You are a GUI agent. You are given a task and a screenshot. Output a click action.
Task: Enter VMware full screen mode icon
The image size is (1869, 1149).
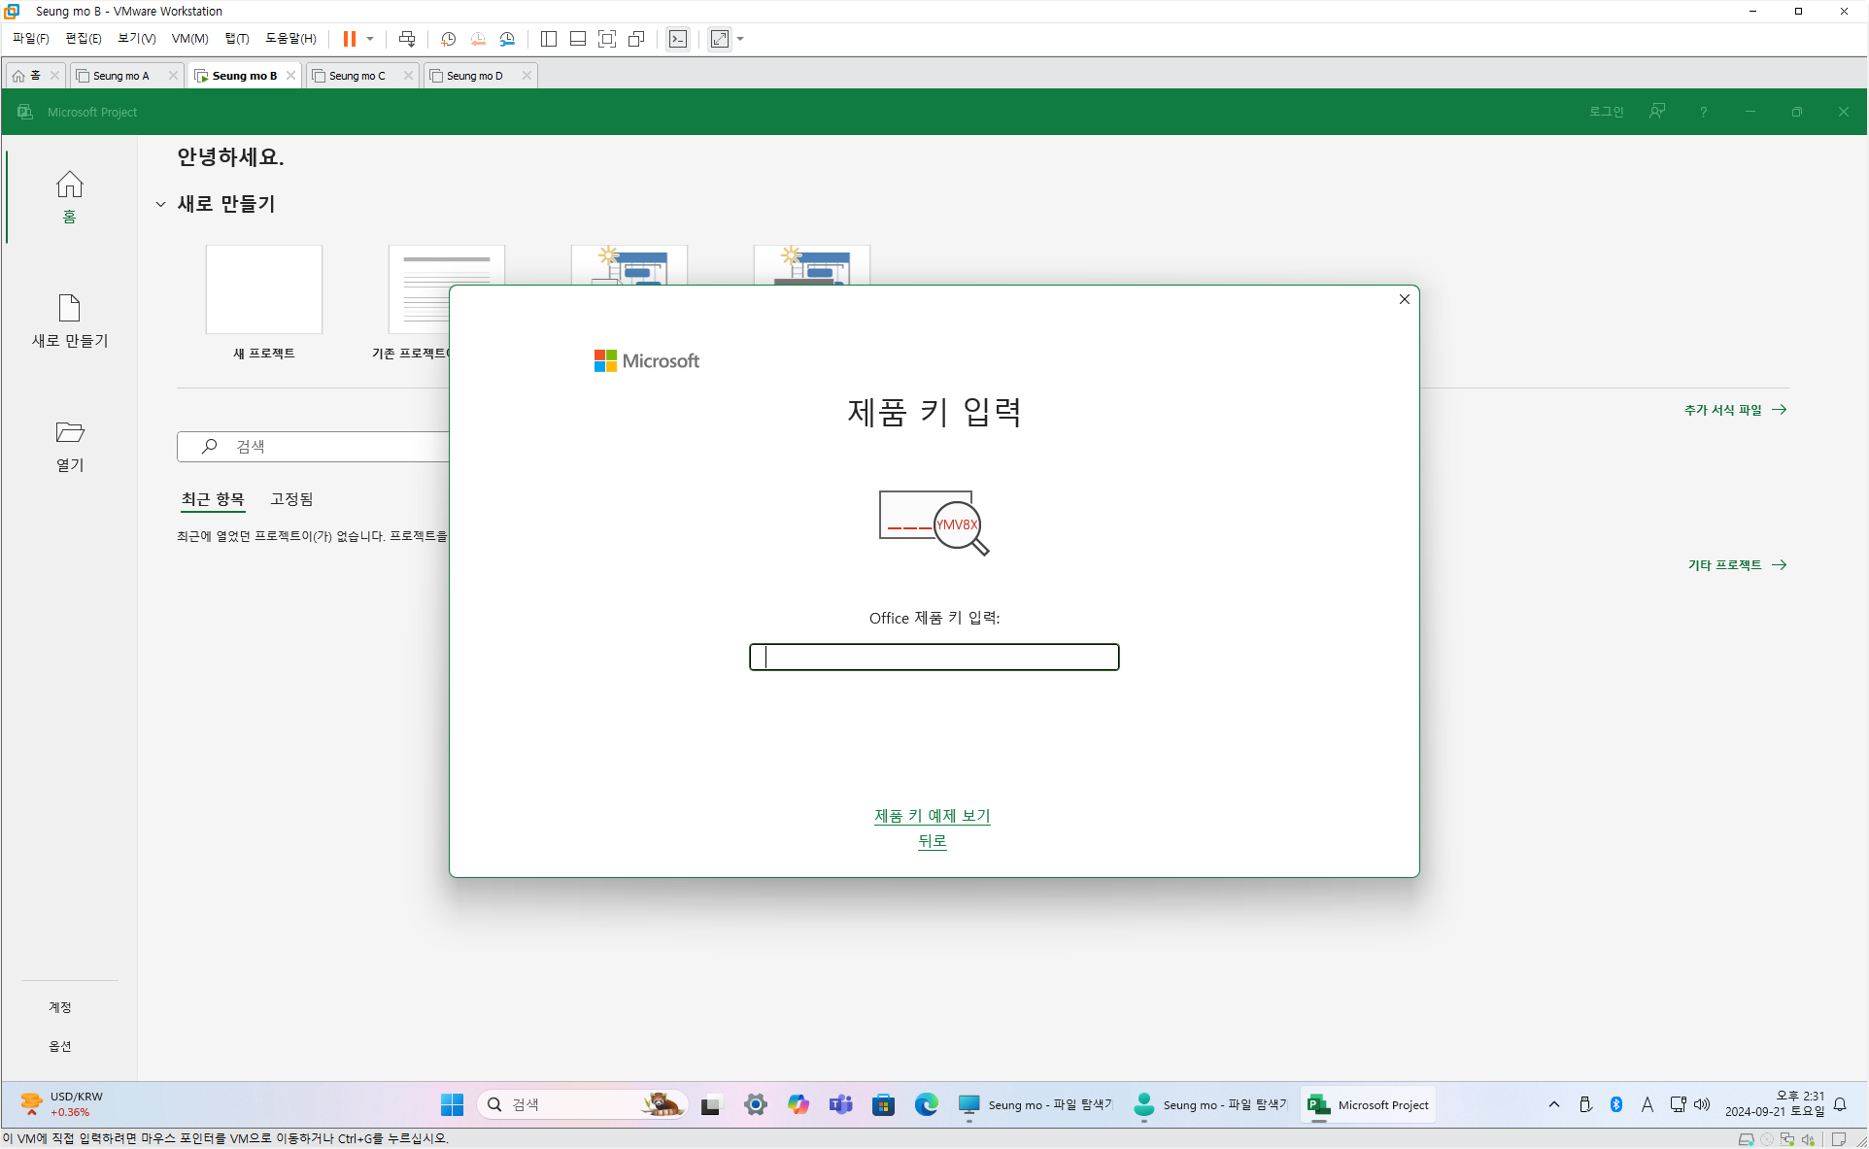click(x=607, y=39)
